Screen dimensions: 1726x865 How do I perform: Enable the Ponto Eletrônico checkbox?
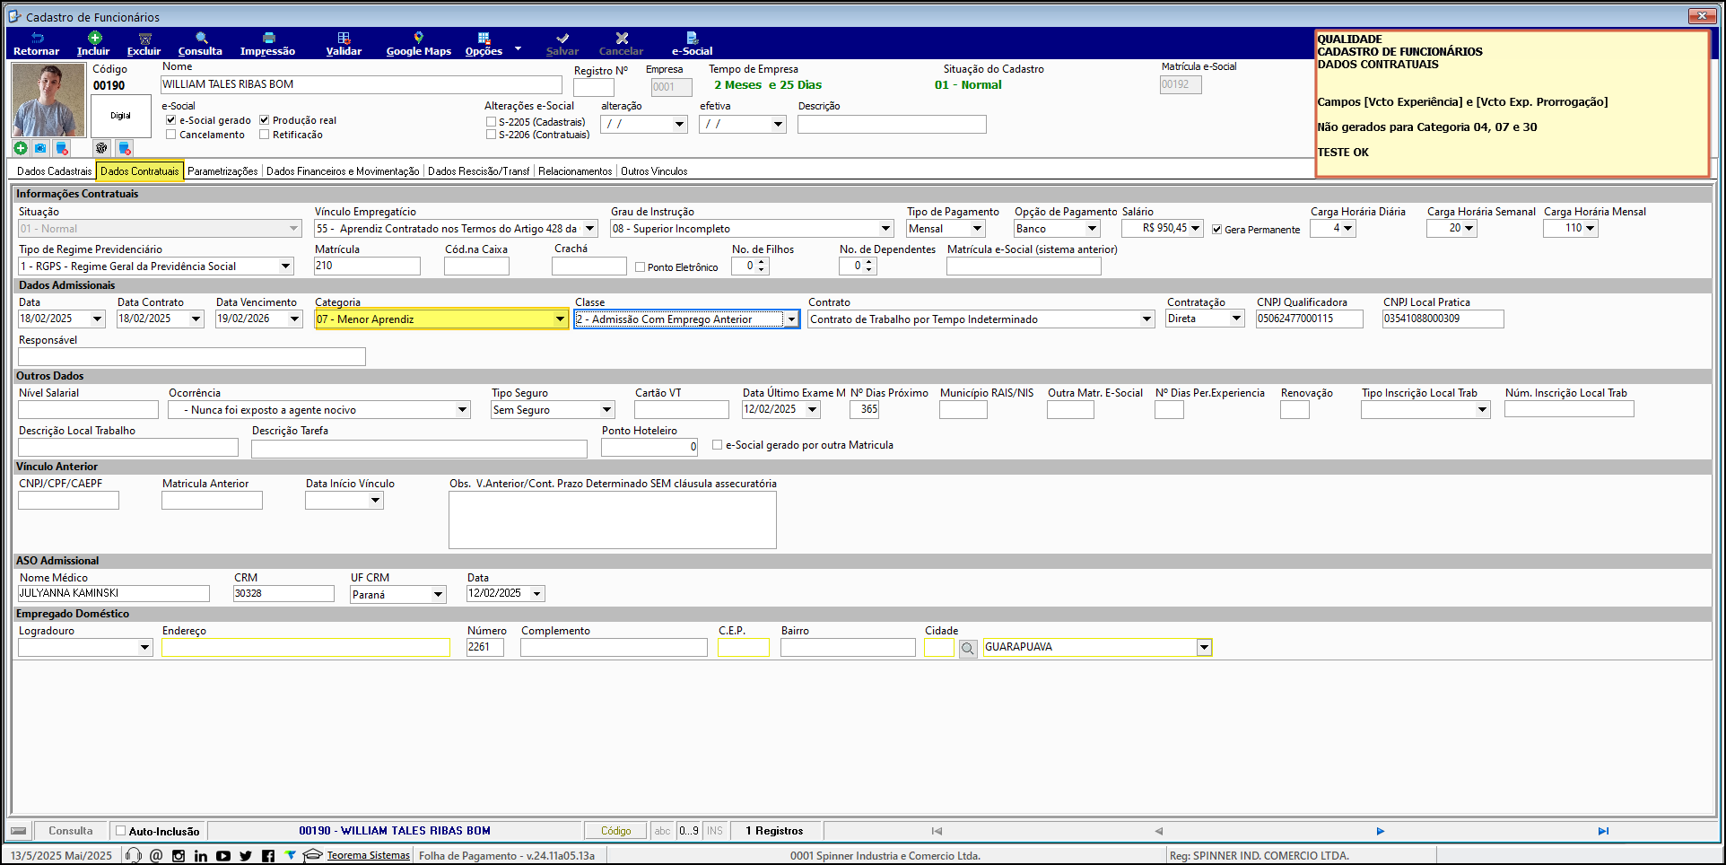640,267
